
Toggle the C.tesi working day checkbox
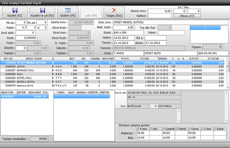[202, 129]
